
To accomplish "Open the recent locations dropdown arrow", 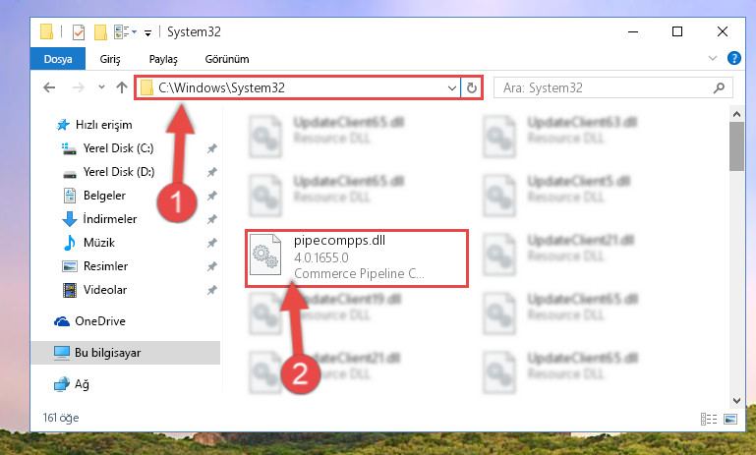I will coord(101,87).
